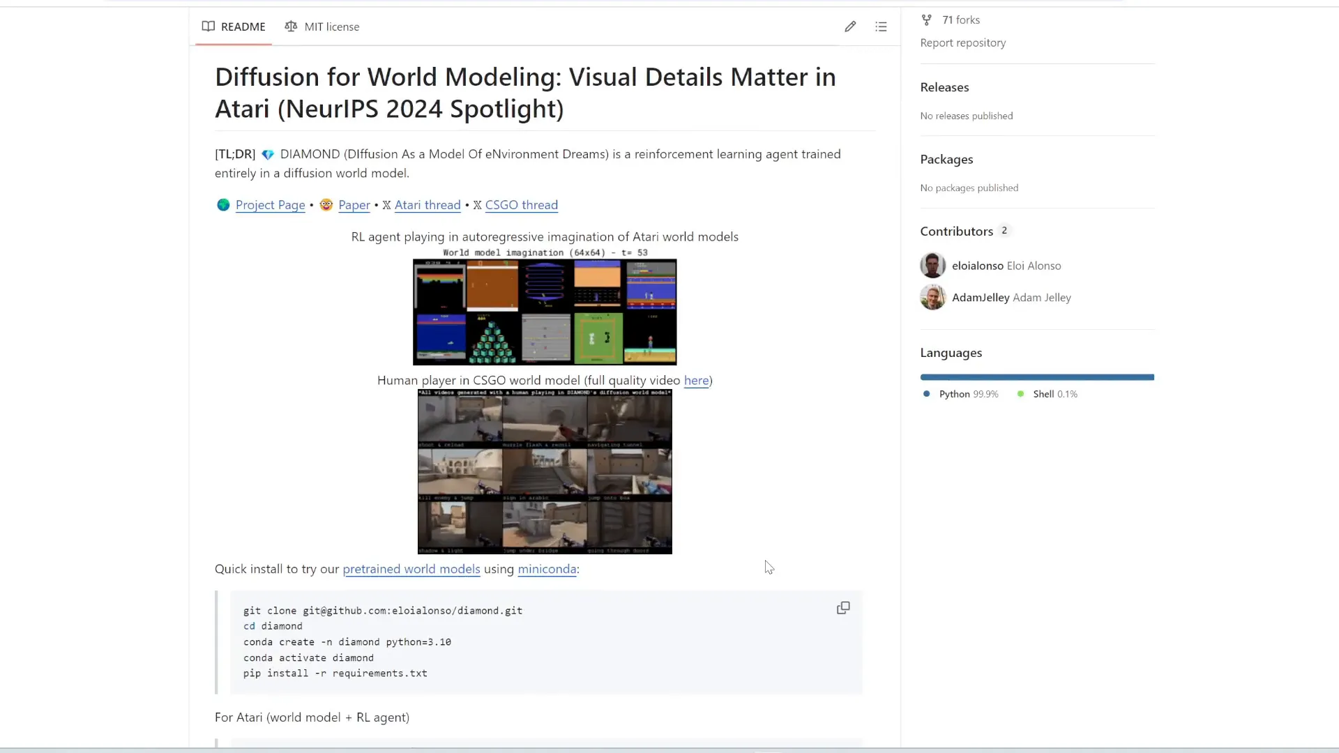
Task: Open the Paper link
Action: click(354, 205)
